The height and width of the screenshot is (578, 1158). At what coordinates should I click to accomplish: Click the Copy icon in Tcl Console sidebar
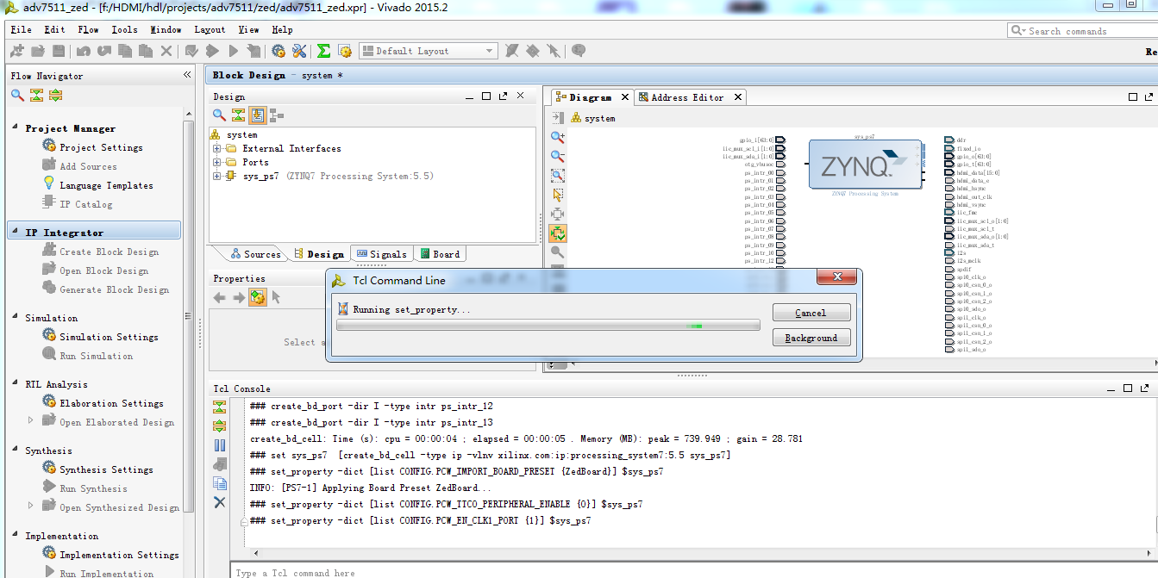220,483
